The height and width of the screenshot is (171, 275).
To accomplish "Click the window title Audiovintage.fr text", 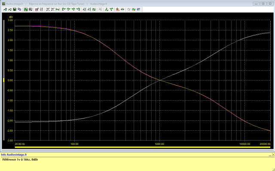I will point(15,4).
